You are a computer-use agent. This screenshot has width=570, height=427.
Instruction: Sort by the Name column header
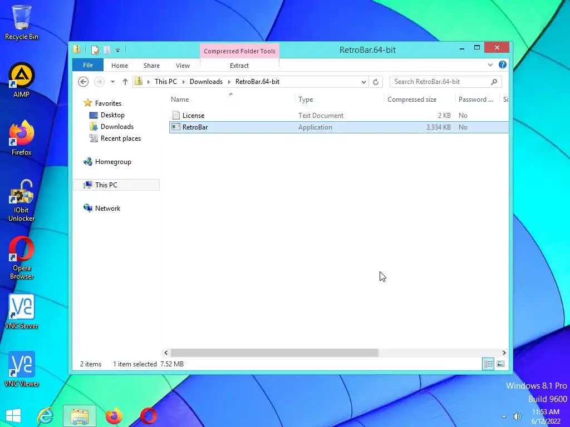pyautogui.click(x=232, y=100)
